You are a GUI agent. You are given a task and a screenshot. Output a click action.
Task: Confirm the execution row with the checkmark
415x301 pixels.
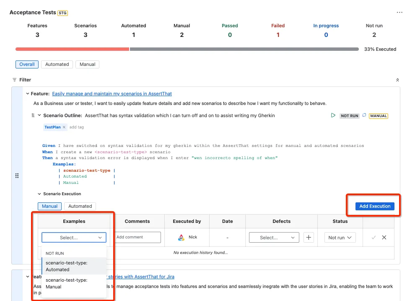(x=373, y=238)
